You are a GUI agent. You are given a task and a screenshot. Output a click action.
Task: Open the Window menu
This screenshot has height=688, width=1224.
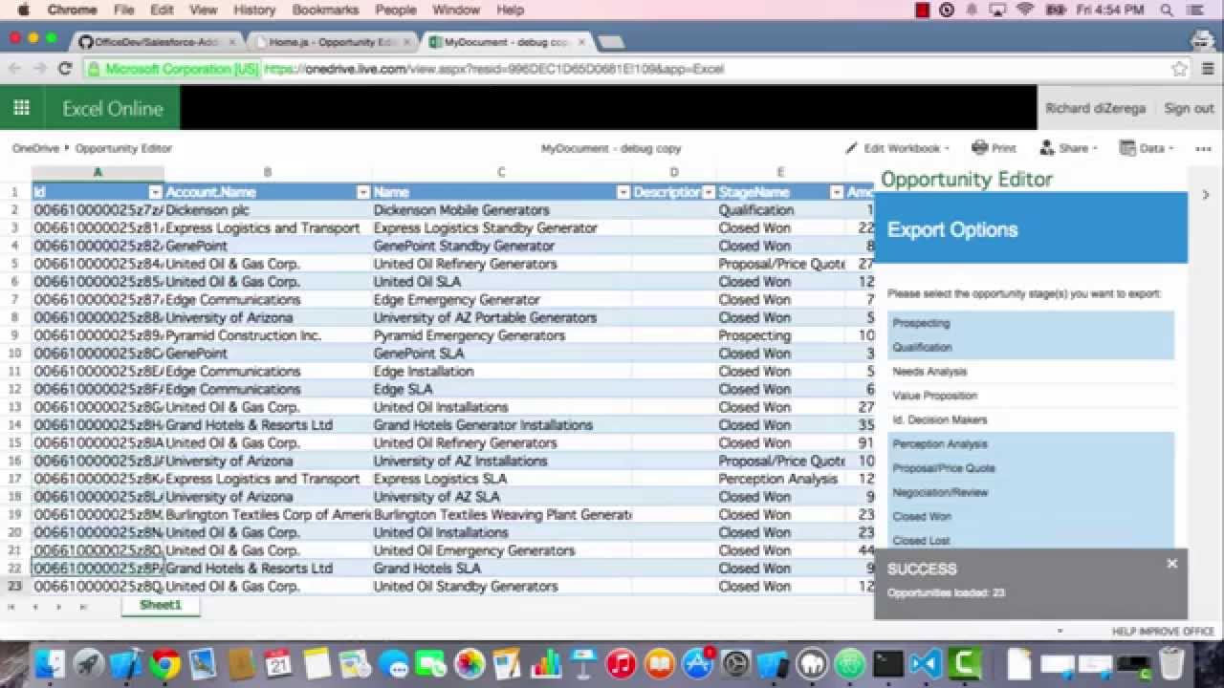pyautogui.click(x=456, y=10)
